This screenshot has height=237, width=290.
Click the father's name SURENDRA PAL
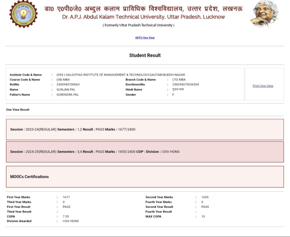(x=67, y=95)
